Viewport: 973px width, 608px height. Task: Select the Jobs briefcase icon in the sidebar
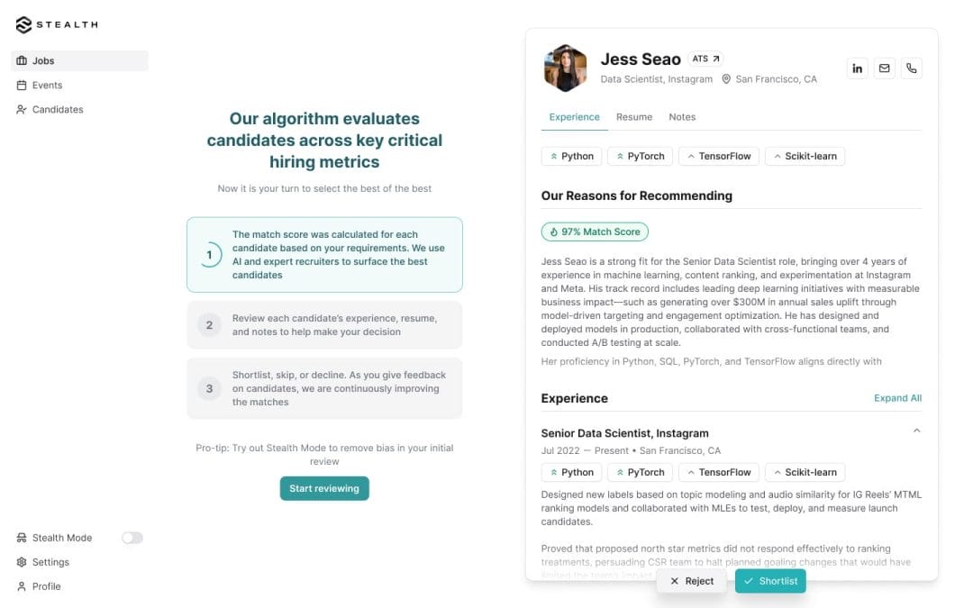[x=21, y=60]
